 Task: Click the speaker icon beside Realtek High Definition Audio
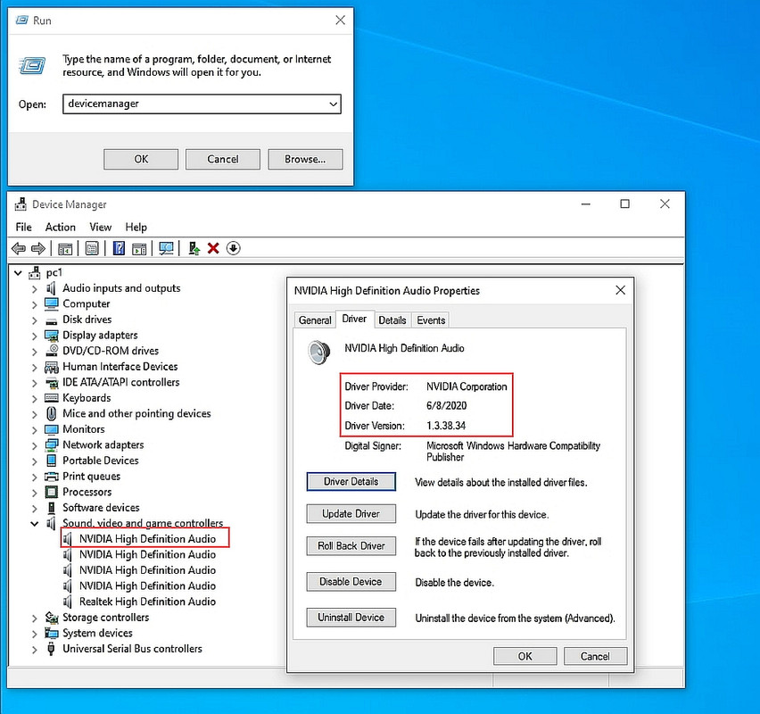point(68,602)
